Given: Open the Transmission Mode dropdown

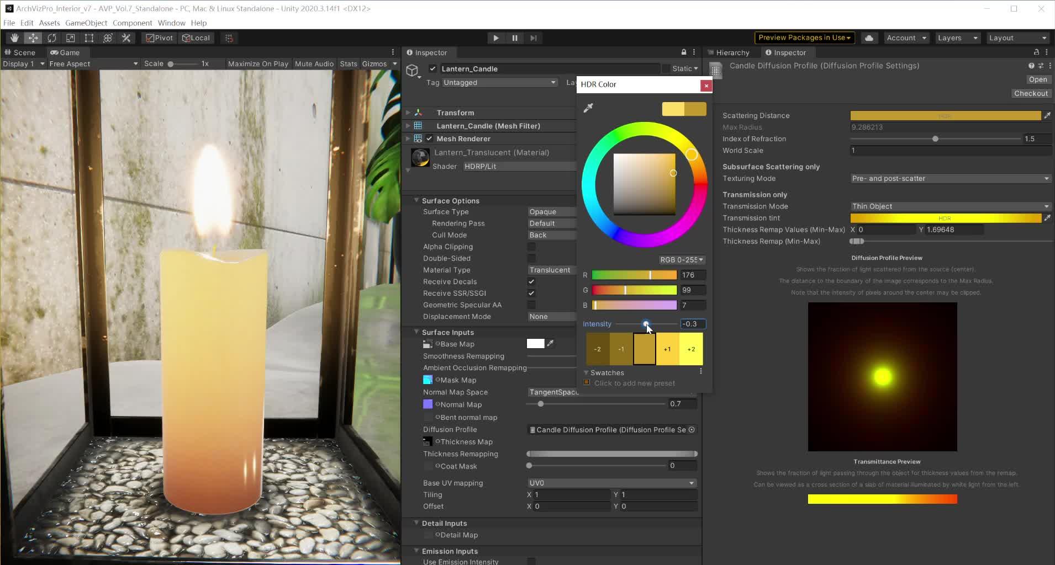Looking at the screenshot, I should [950, 206].
